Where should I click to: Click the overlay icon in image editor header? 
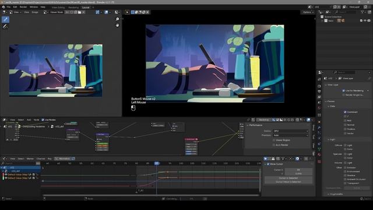pos(106,12)
